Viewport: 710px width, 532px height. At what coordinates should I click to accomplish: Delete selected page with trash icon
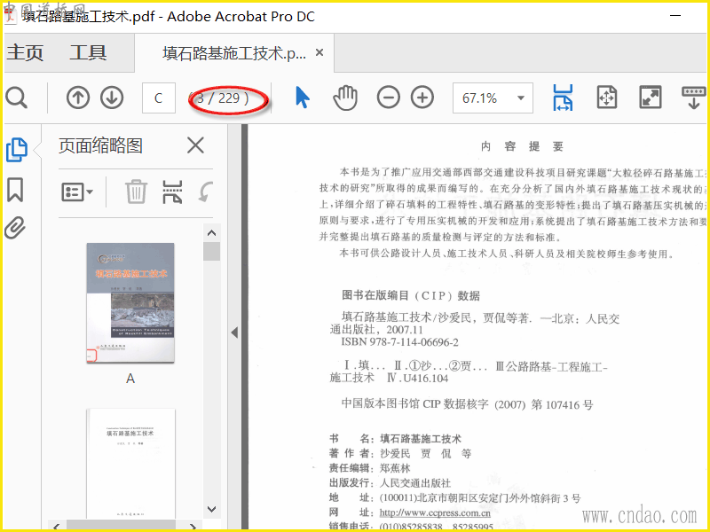pos(136,192)
